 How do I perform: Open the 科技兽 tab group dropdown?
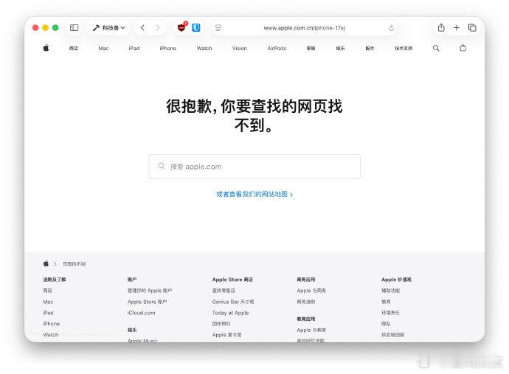(108, 28)
